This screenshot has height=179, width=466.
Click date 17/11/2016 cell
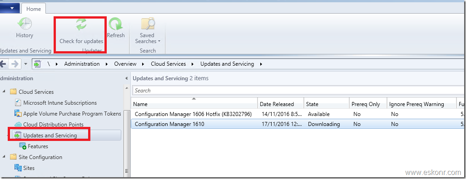pos(282,124)
